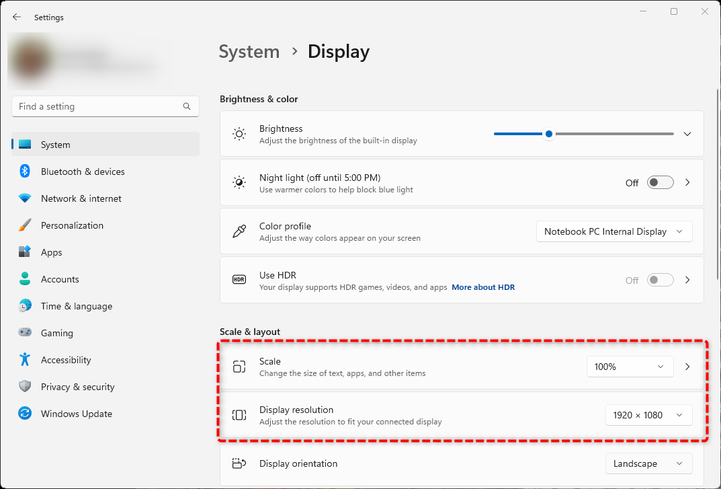This screenshot has height=489, width=721.
Task: Select the Personalization brush icon
Action: coord(25,225)
